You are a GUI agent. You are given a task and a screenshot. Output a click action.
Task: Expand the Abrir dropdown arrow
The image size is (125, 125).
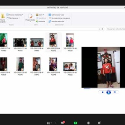pyautogui.click(x=43, y=15)
